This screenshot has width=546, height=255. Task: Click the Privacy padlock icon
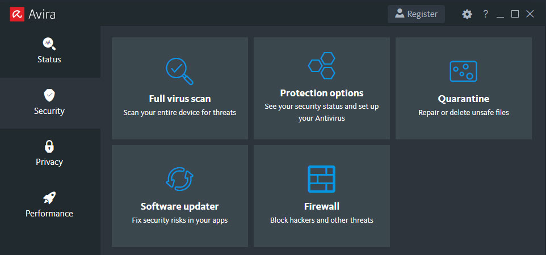(49, 146)
